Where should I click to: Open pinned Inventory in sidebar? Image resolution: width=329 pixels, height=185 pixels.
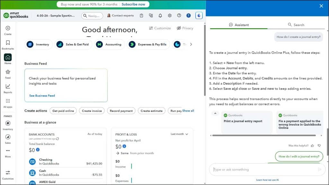coord(8,126)
